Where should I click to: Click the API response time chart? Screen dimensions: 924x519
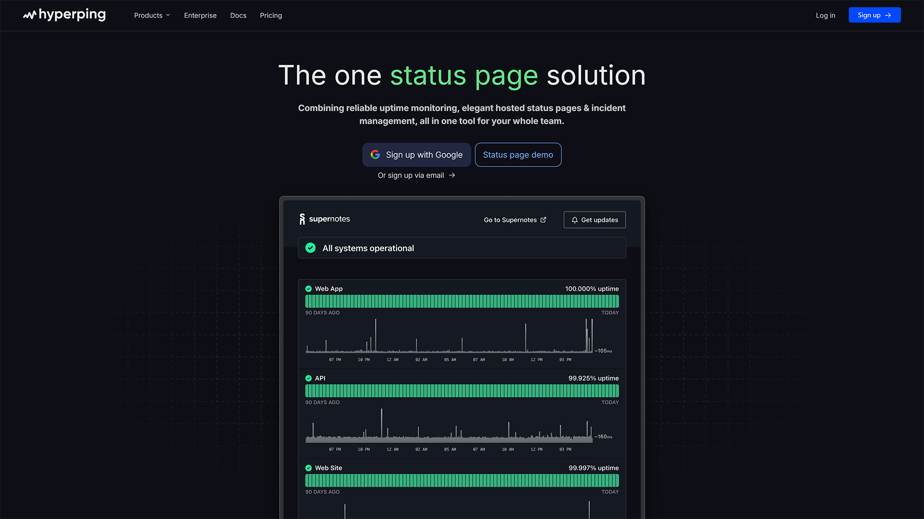pyautogui.click(x=449, y=425)
